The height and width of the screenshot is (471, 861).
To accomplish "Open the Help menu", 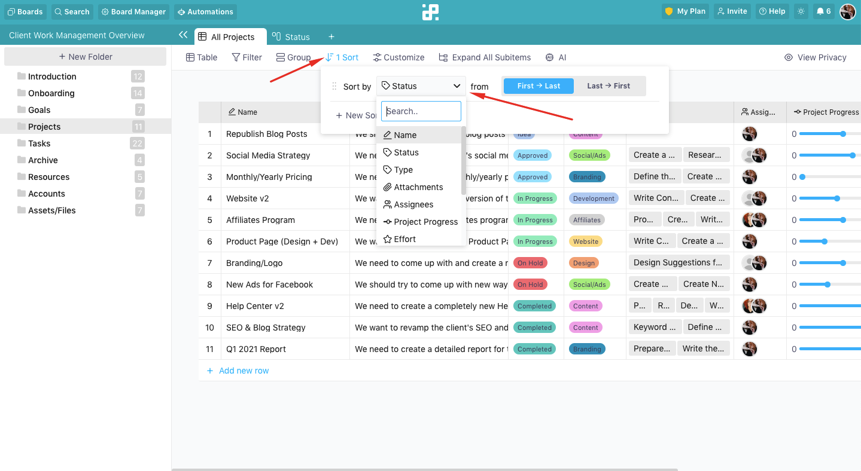I will [772, 11].
